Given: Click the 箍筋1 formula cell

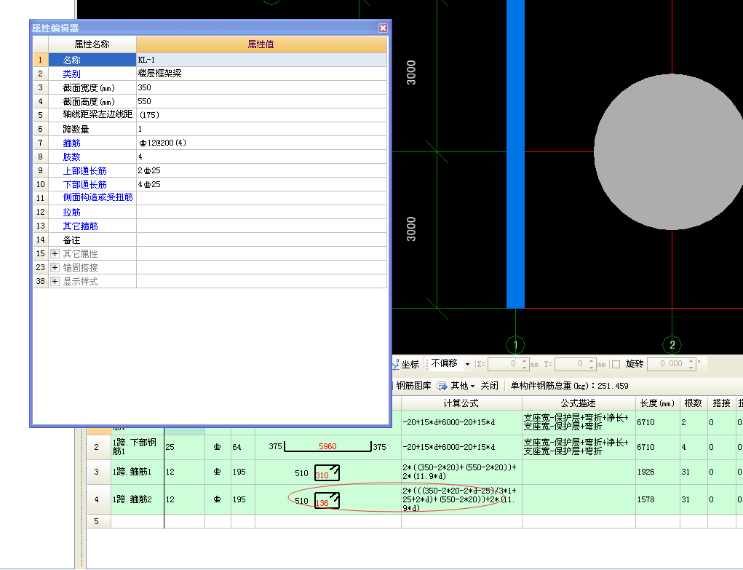Looking at the screenshot, I should click(461, 472).
